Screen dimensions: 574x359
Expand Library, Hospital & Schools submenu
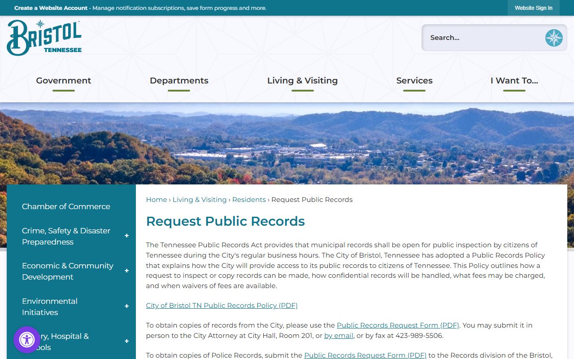pyautogui.click(x=126, y=341)
